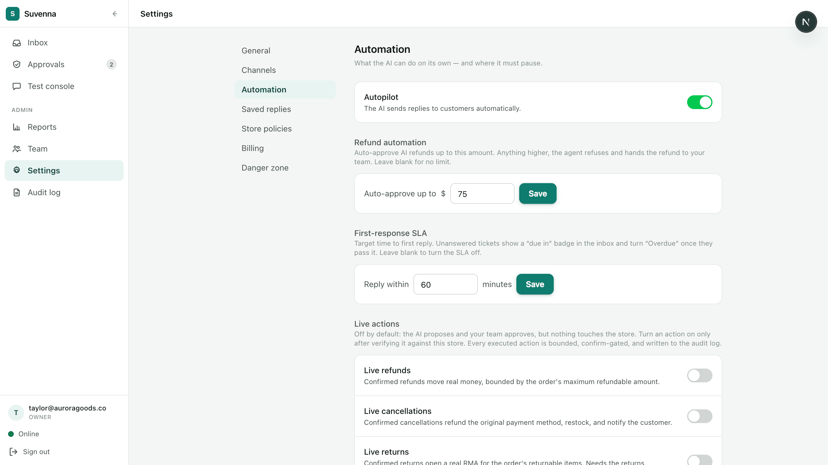Click the Team people icon
This screenshot has height=465, width=828.
[x=17, y=149]
